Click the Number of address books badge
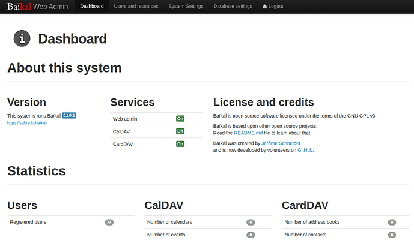This screenshot has width=414, height=246. point(392,222)
